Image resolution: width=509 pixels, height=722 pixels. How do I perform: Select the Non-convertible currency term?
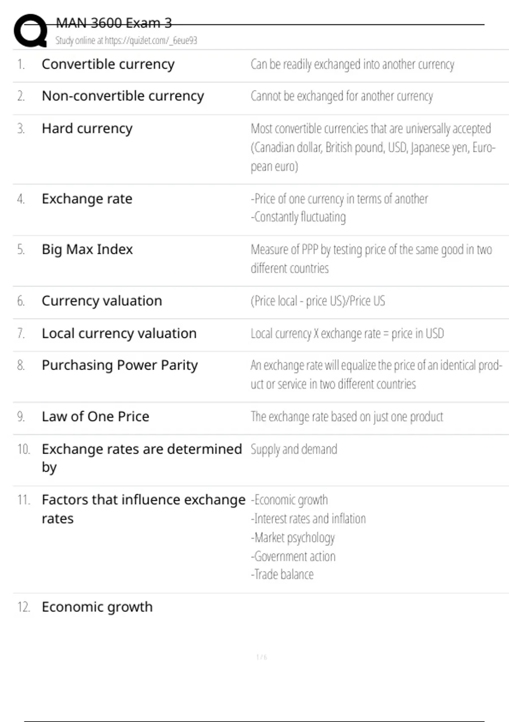coord(123,96)
